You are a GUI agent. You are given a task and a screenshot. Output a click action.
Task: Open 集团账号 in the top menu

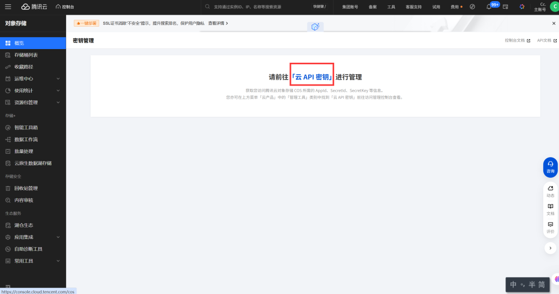[350, 7]
